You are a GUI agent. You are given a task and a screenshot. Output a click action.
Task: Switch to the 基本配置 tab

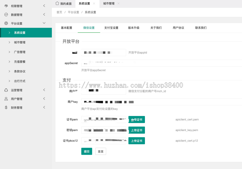click(x=66, y=28)
